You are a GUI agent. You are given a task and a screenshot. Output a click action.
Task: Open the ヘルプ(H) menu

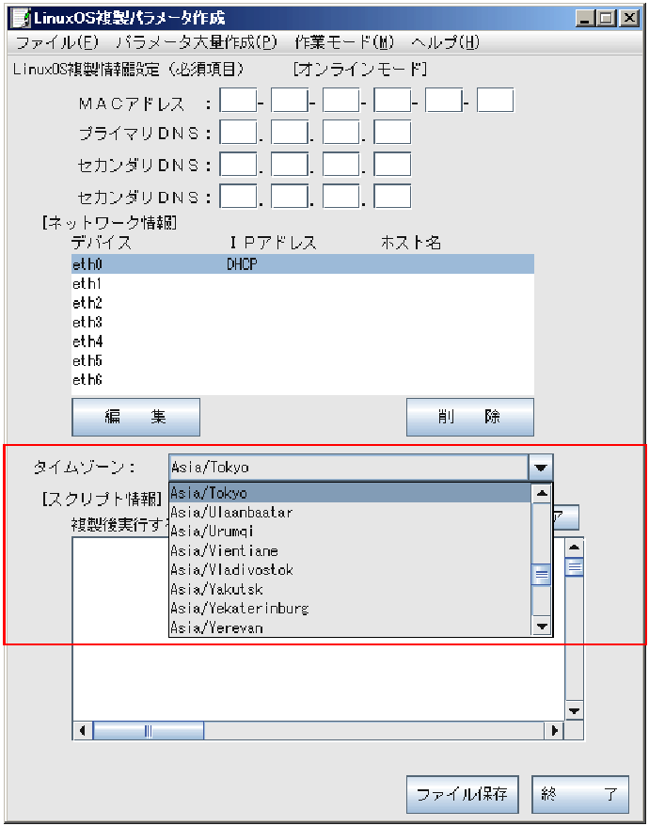(445, 42)
